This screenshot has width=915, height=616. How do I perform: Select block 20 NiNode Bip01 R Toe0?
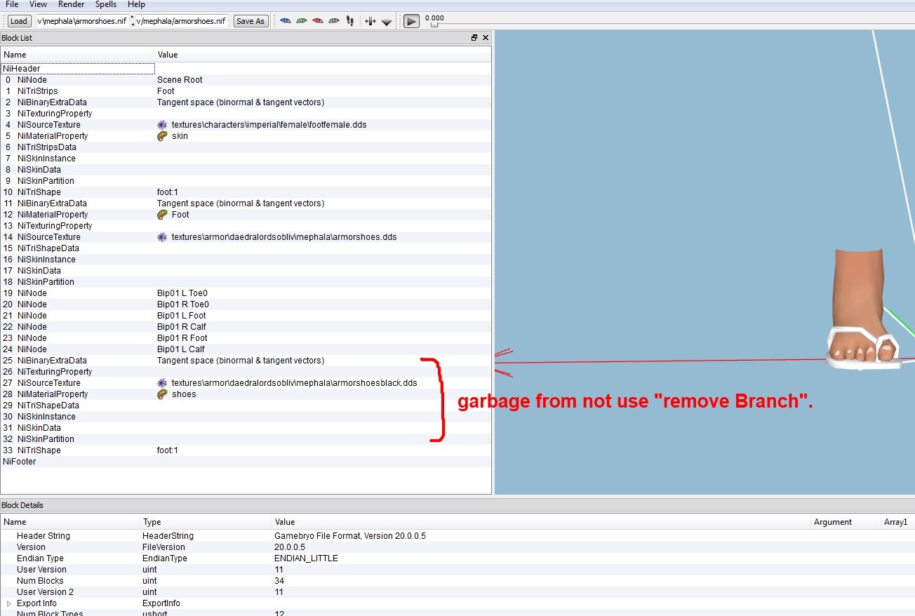coord(246,304)
